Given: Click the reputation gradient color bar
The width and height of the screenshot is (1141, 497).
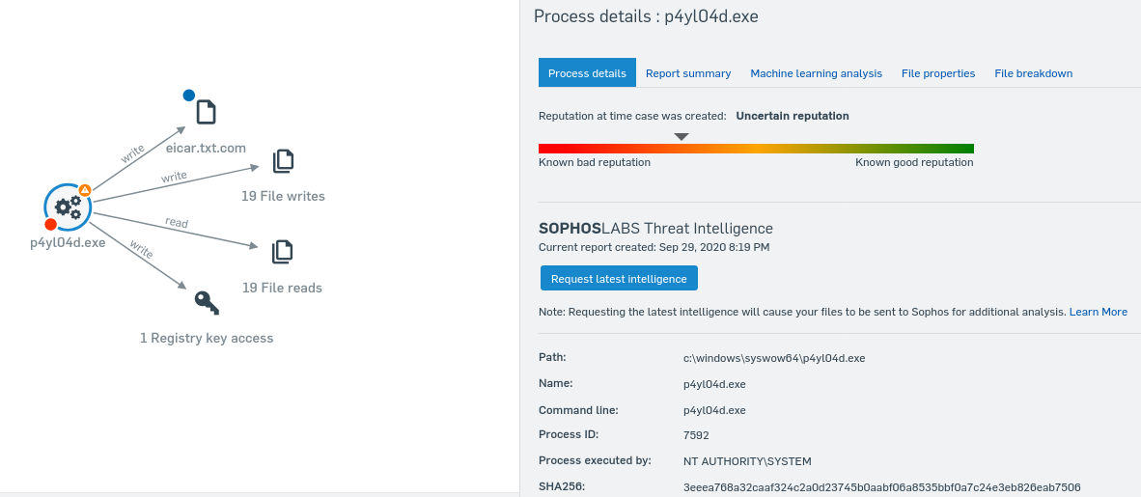Looking at the screenshot, I should pos(756,149).
